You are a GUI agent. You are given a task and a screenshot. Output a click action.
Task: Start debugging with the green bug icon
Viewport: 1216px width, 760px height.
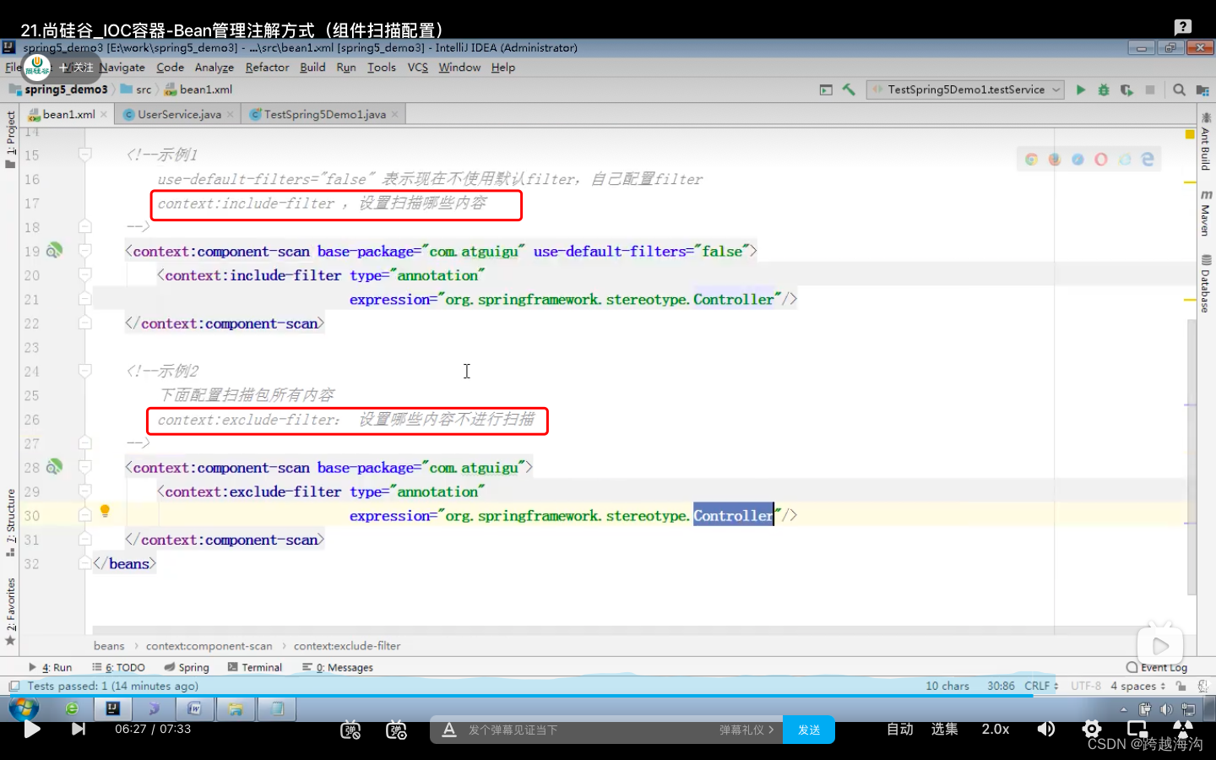point(1103,90)
